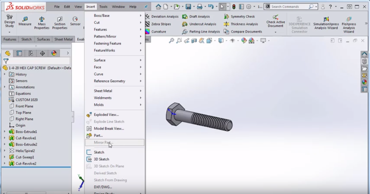This screenshot has width=370, height=194.
Task: Choose Model Break View menu item
Action: 115,128
